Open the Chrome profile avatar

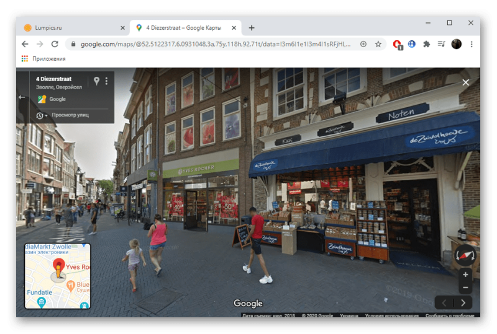457,44
